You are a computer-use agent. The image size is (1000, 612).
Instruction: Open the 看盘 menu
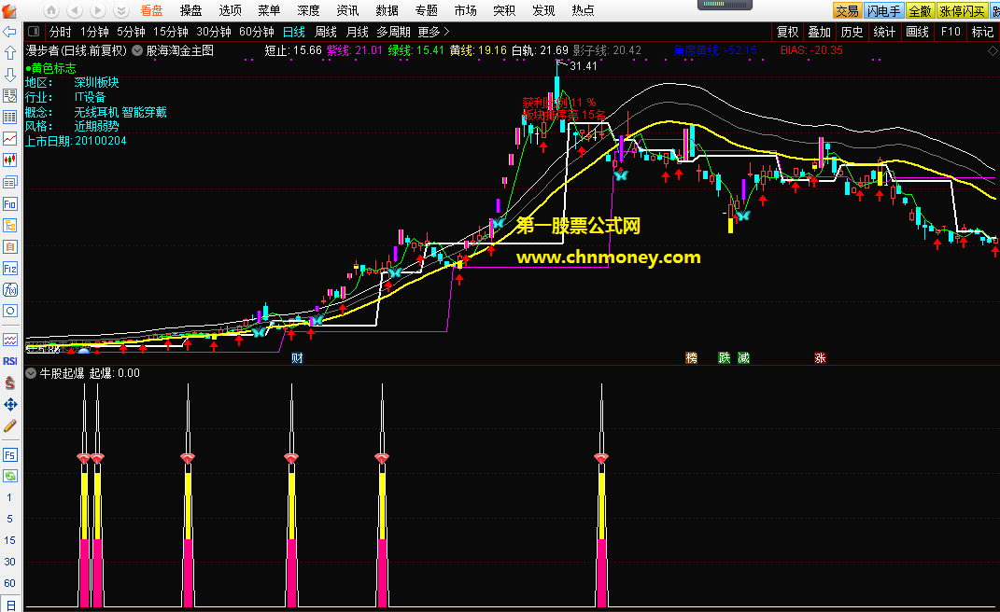pyautogui.click(x=152, y=11)
